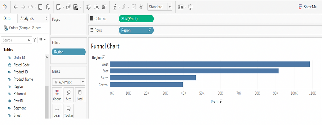Click the Search fields input box
322x125 pixels.
pos(16,40)
